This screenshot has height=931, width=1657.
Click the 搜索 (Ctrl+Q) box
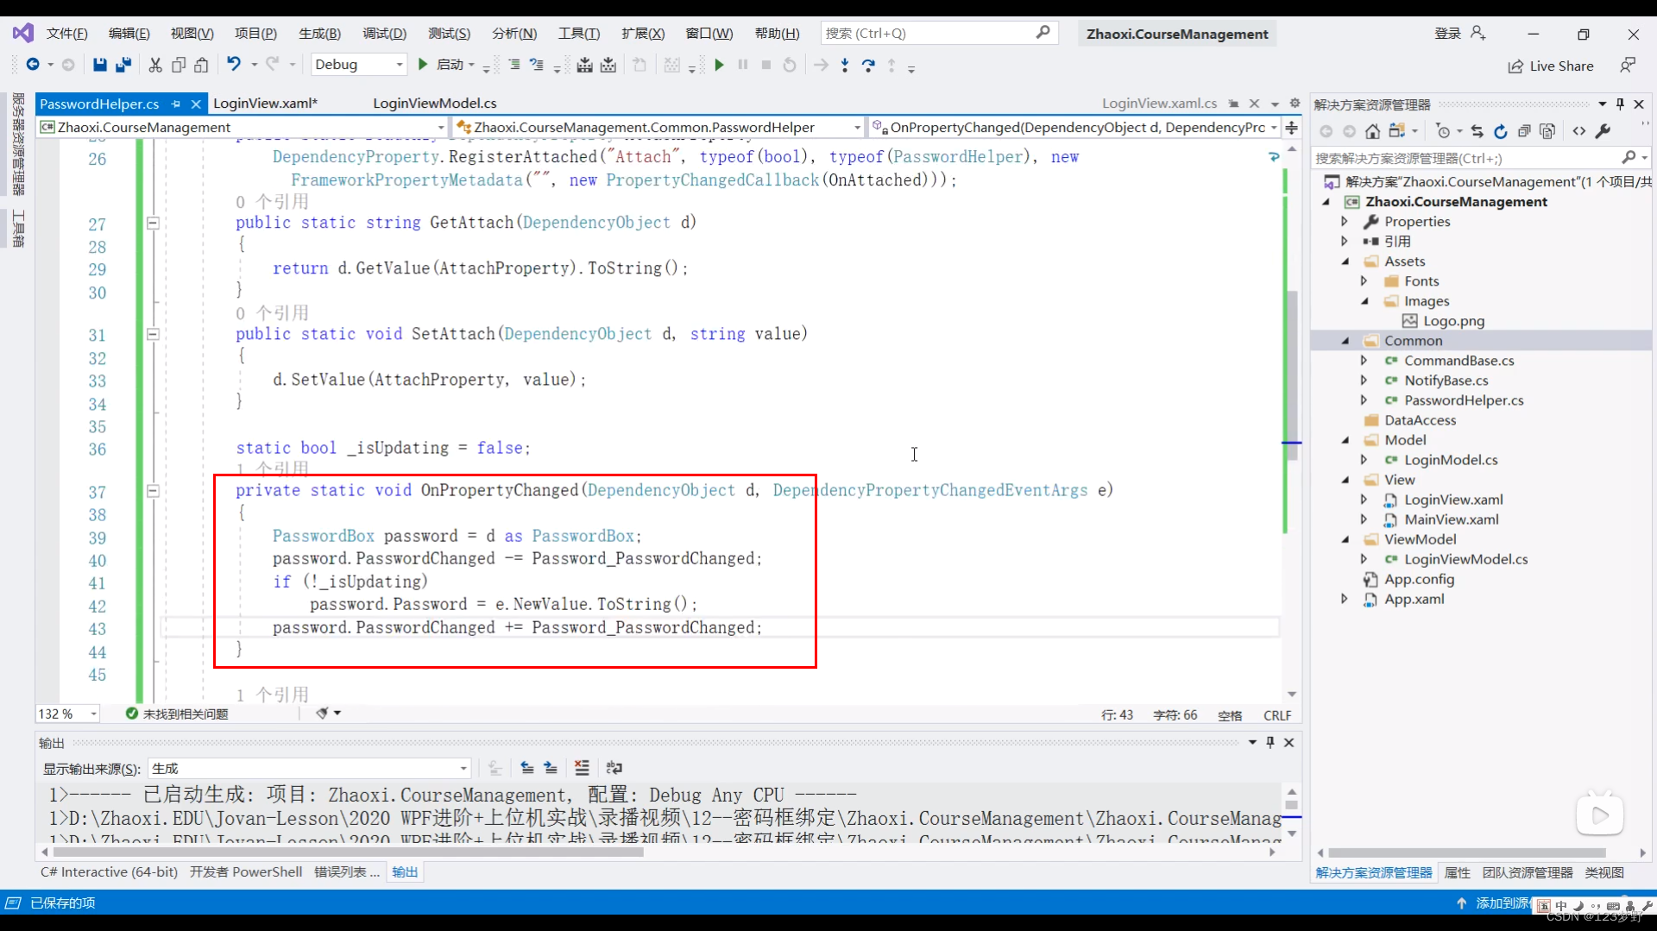point(938,33)
